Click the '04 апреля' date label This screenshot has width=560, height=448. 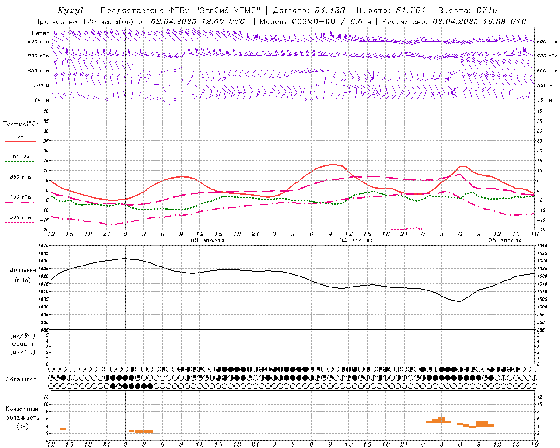pyautogui.click(x=356, y=241)
